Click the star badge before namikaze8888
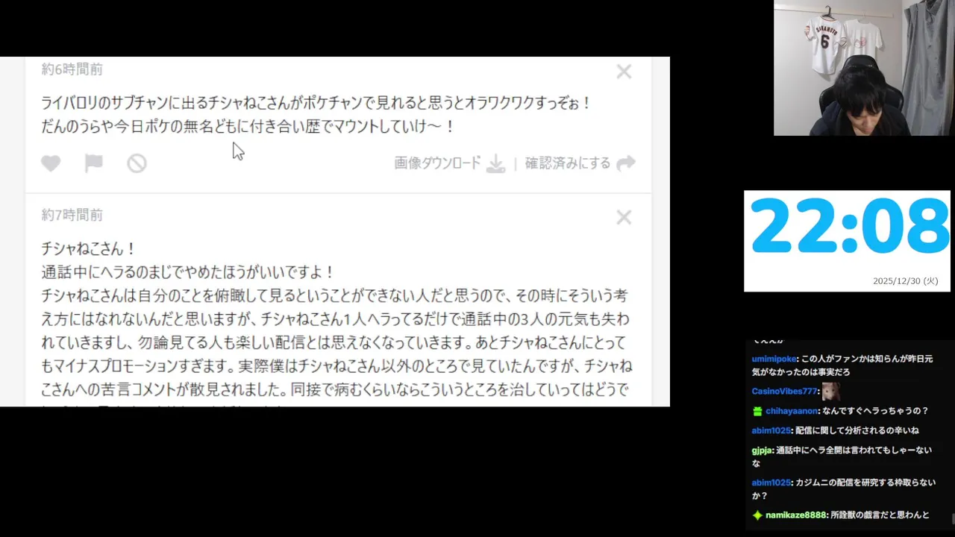Viewport: 955px width, 537px height. click(x=757, y=515)
